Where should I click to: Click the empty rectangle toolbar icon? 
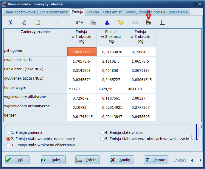pos(66,23)
